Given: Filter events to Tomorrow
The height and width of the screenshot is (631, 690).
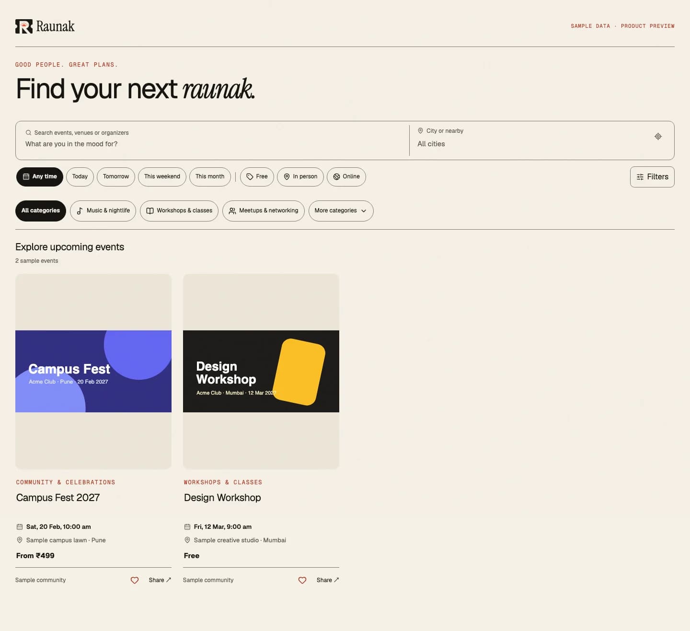Looking at the screenshot, I should pyautogui.click(x=116, y=177).
